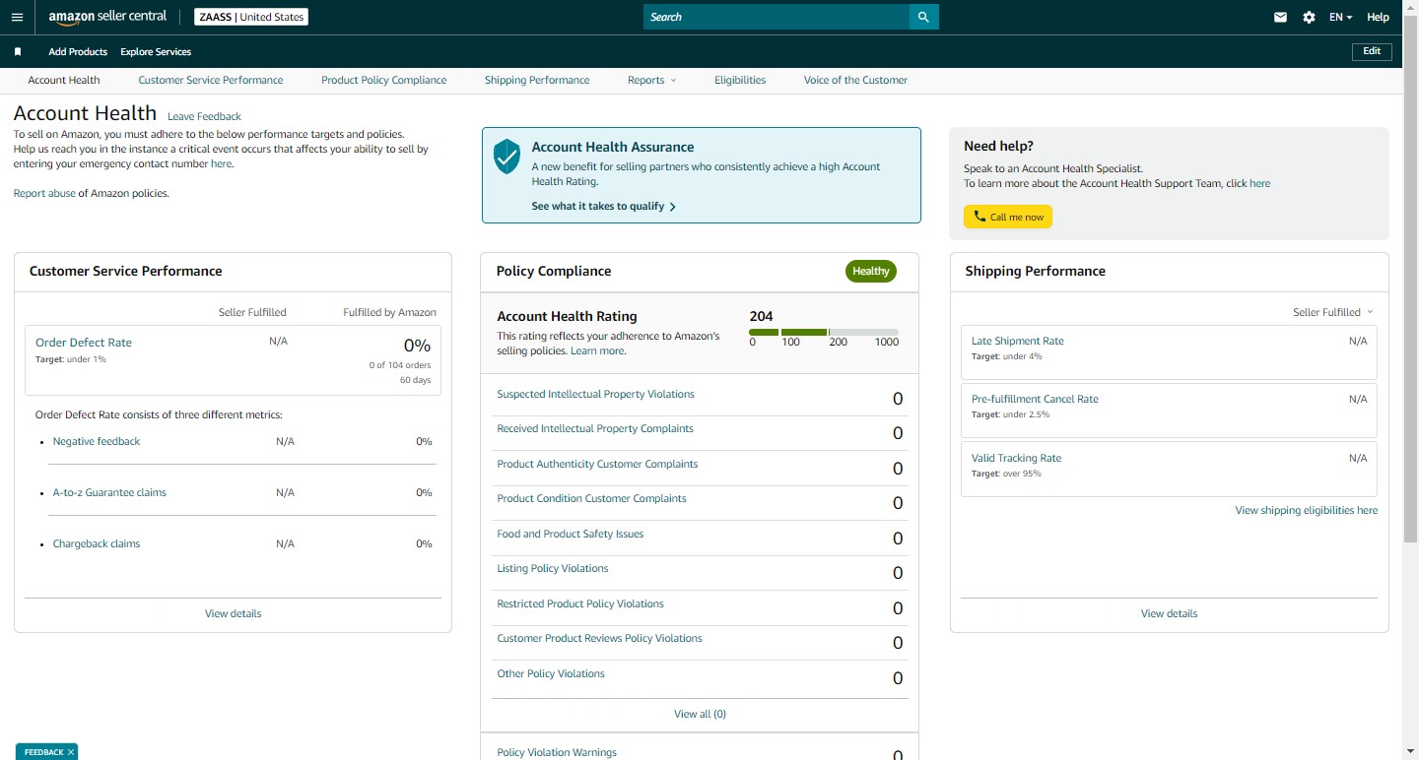Expand the Reports menu

(651, 80)
